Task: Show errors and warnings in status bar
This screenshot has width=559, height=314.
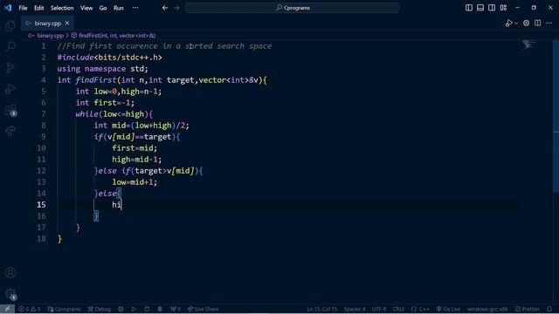Action: pyautogui.click(x=30, y=309)
